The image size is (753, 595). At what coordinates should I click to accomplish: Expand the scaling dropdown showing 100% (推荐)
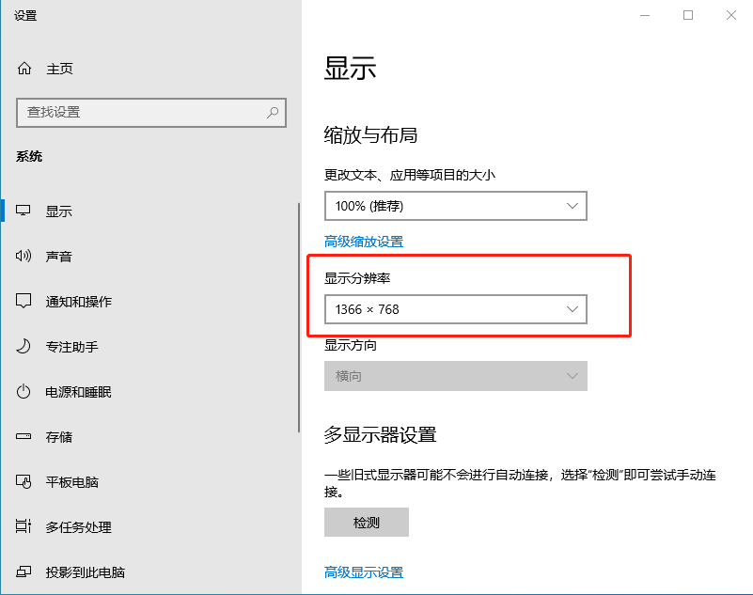coord(455,205)
